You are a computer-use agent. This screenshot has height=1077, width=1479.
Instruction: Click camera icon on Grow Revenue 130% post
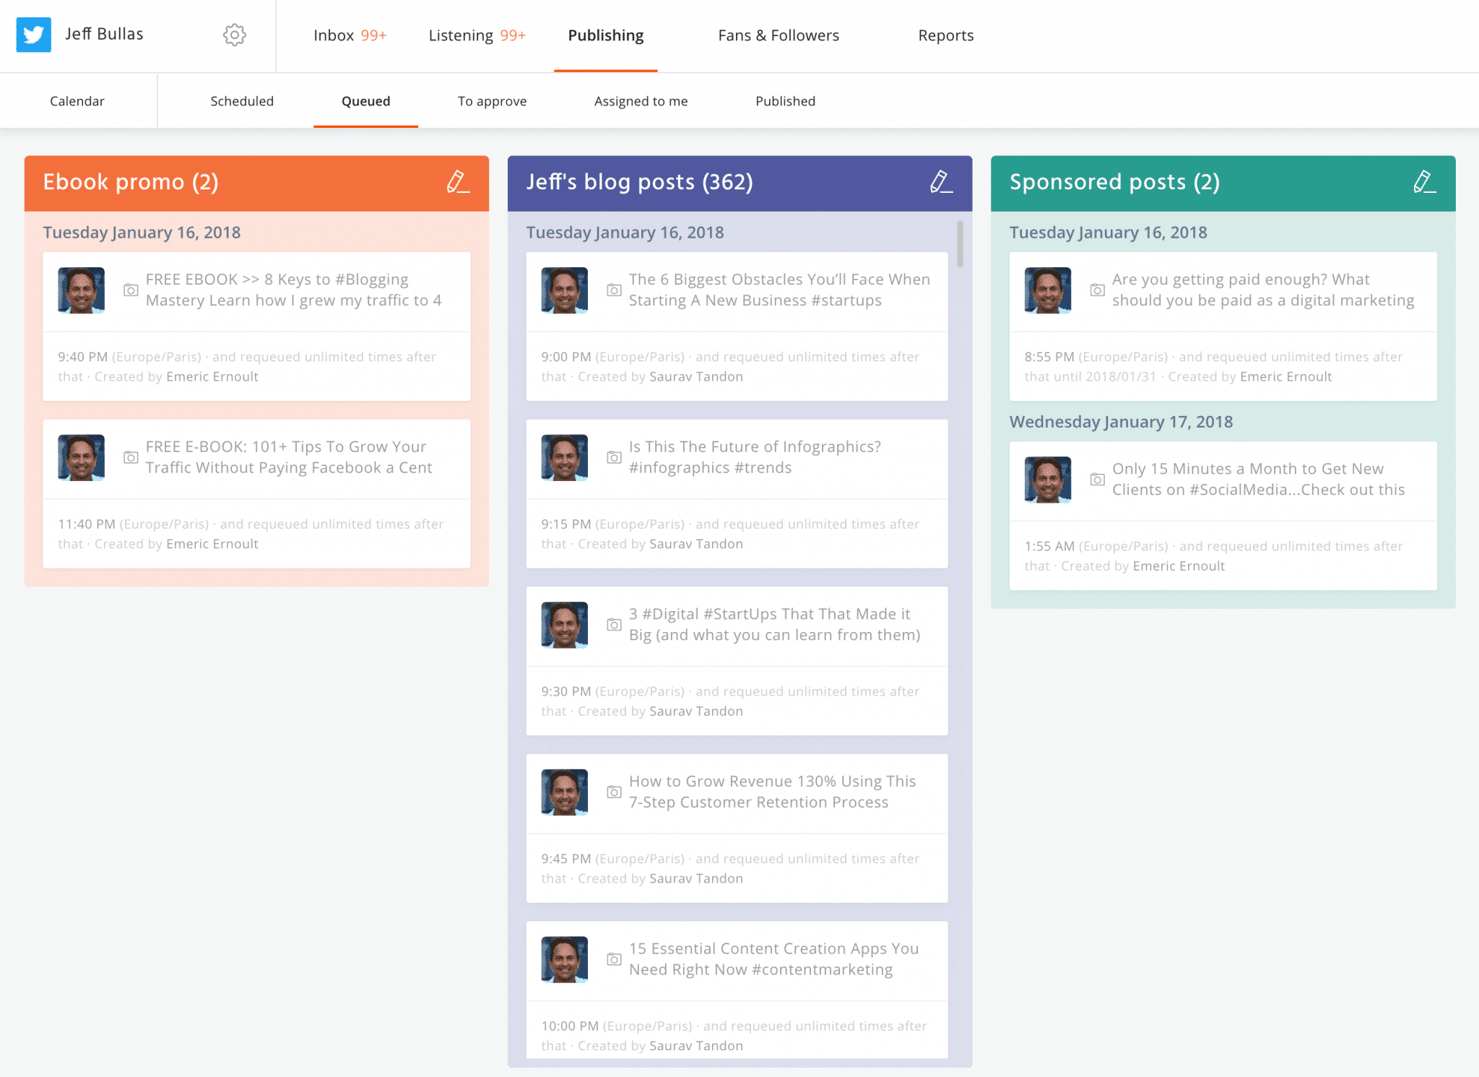(614, 792)
